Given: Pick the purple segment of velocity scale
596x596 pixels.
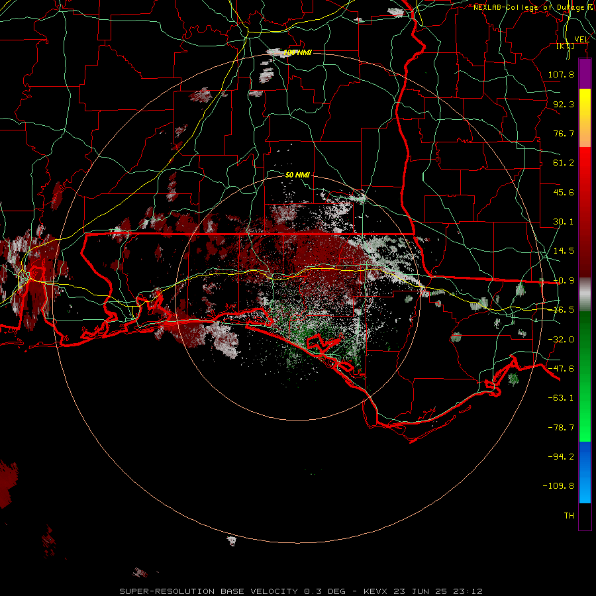Looking at the screenshot, I should pos(585,74).
